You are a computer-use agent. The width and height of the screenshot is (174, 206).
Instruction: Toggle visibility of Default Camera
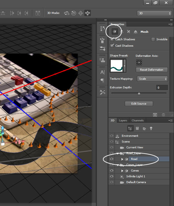click(112, 182)
